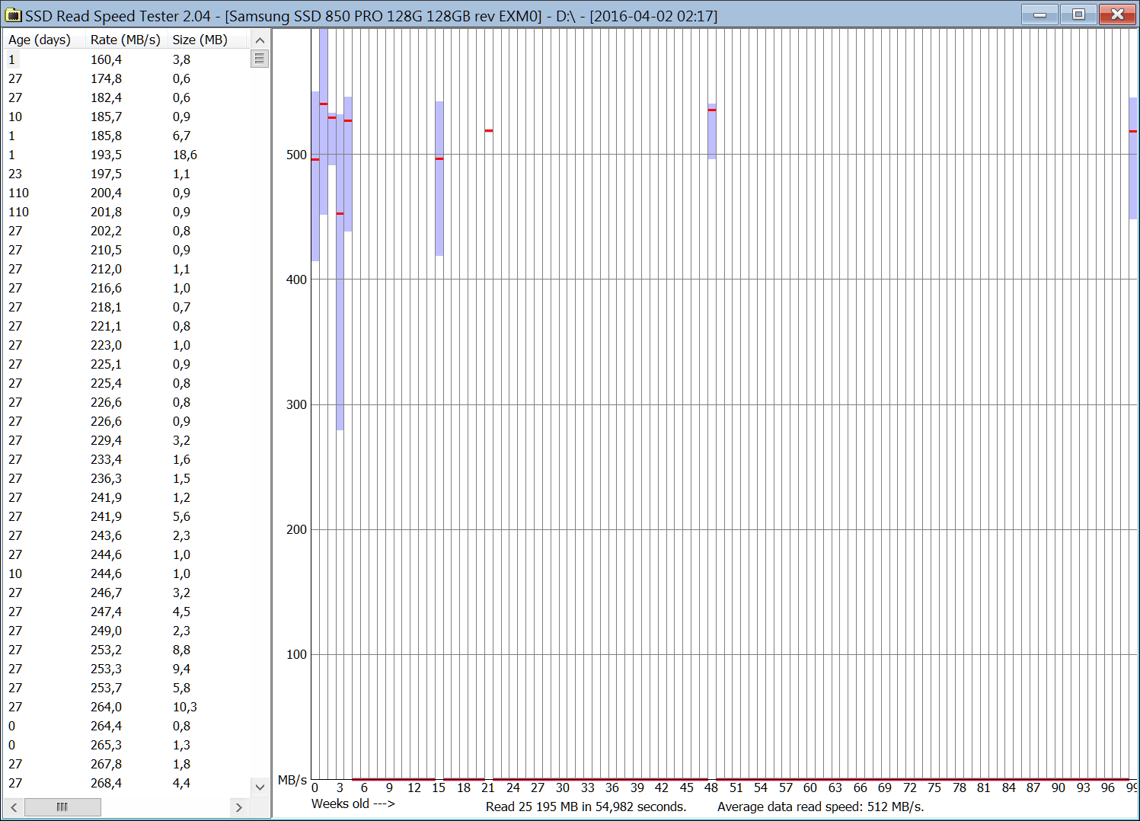Select the row with rate 253,7
1140x821 pixels.
pyautogui.click(x=127, y=688)
